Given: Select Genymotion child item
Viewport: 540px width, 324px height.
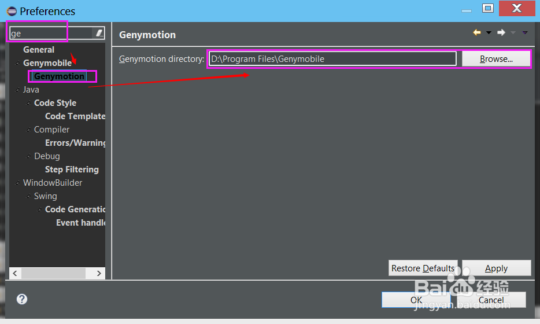Looking at the screenshot, I should 59,76.
